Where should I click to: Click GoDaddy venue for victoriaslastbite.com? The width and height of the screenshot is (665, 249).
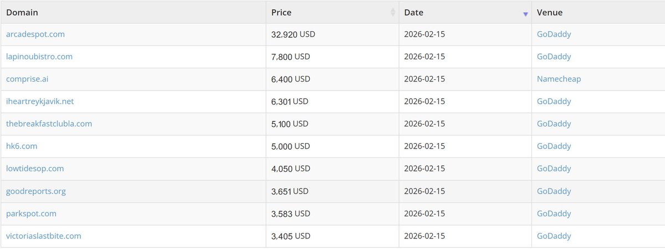(554, 236)
